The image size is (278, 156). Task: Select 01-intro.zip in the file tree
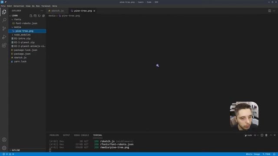pyautogui.click(x=27, y=39)
